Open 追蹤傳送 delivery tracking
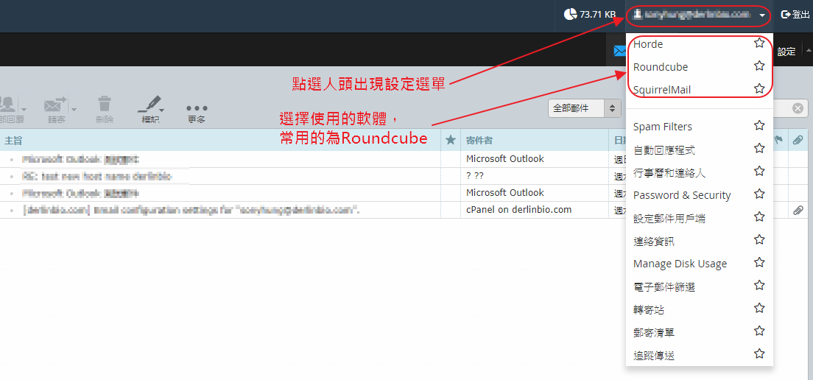The width and height of the screenshot is (813, 380). 654,355
